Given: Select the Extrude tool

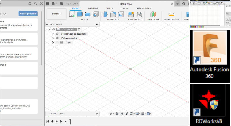Looking at the screenshot, I should [x=80, y=14].
